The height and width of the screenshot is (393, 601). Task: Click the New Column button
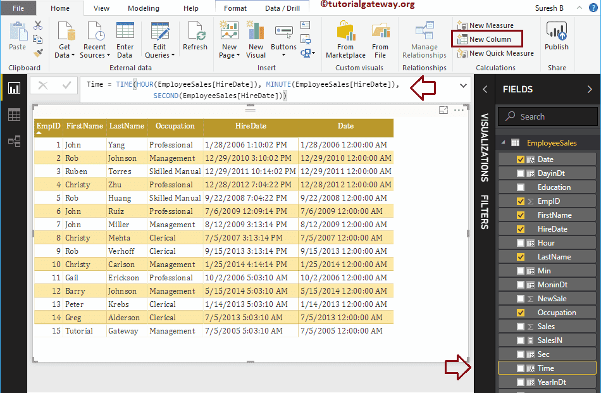490,39
